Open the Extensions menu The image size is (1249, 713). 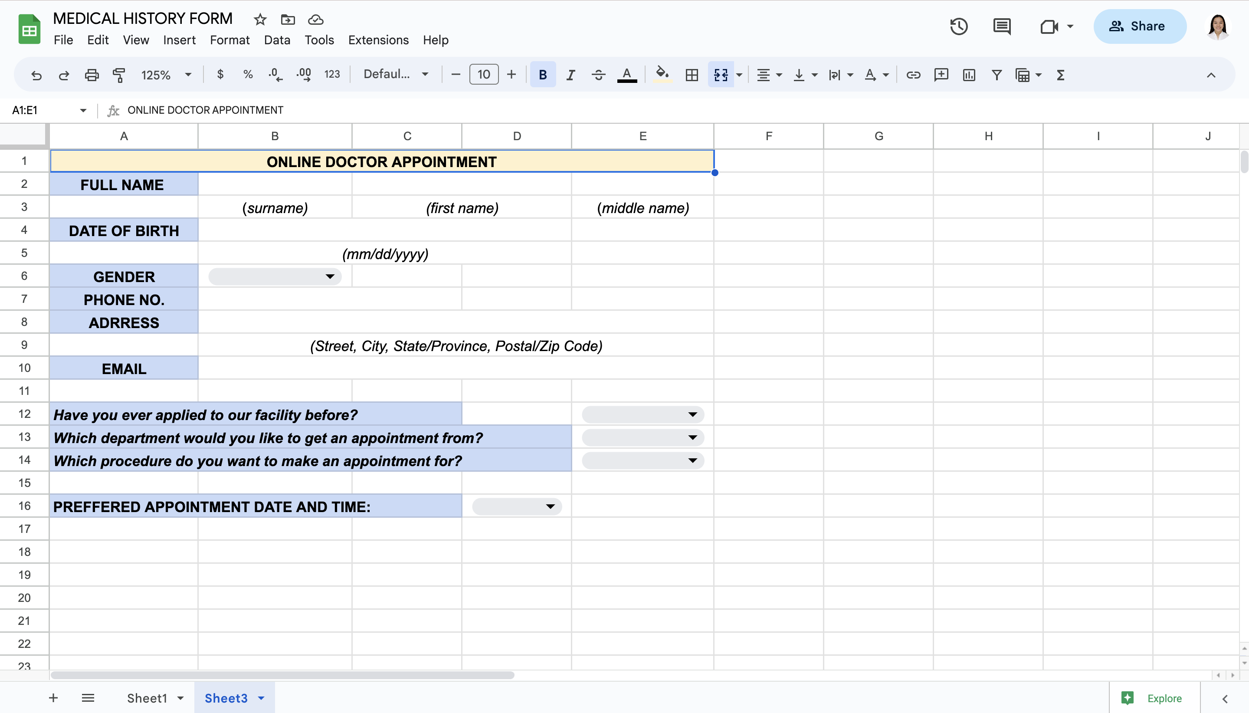click(x=378, y=39)
